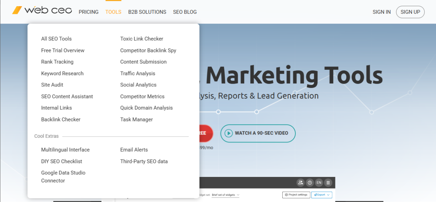
Task: Open SEO Content Assistant
Action: click(67, 97)
